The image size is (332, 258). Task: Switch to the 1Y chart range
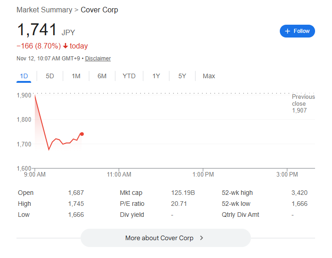point(156,76)
